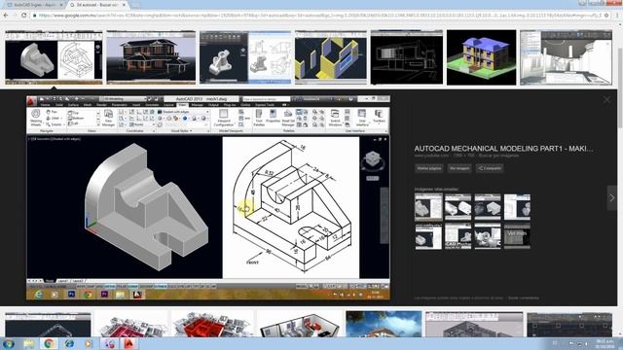Open the blue-roofed house on green lawn thumbnail
Screen dimensions: 623x350
click(x=481, y=57)
